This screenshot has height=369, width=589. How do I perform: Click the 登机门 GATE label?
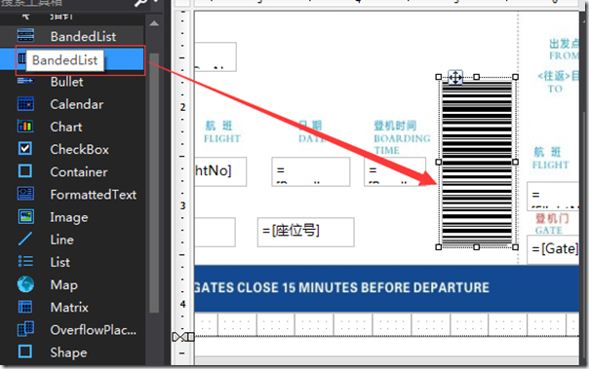tap(552, 224)
